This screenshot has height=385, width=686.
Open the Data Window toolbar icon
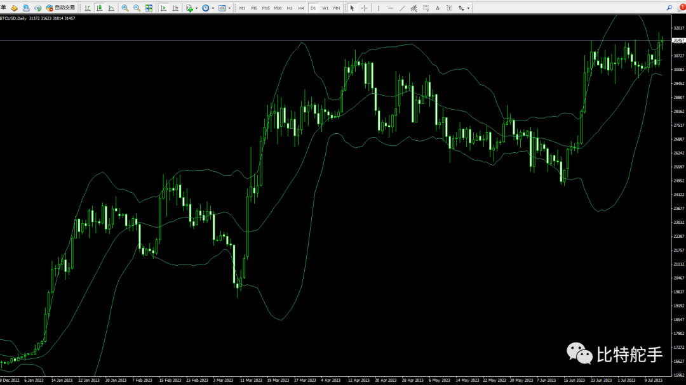coord(26,8)
